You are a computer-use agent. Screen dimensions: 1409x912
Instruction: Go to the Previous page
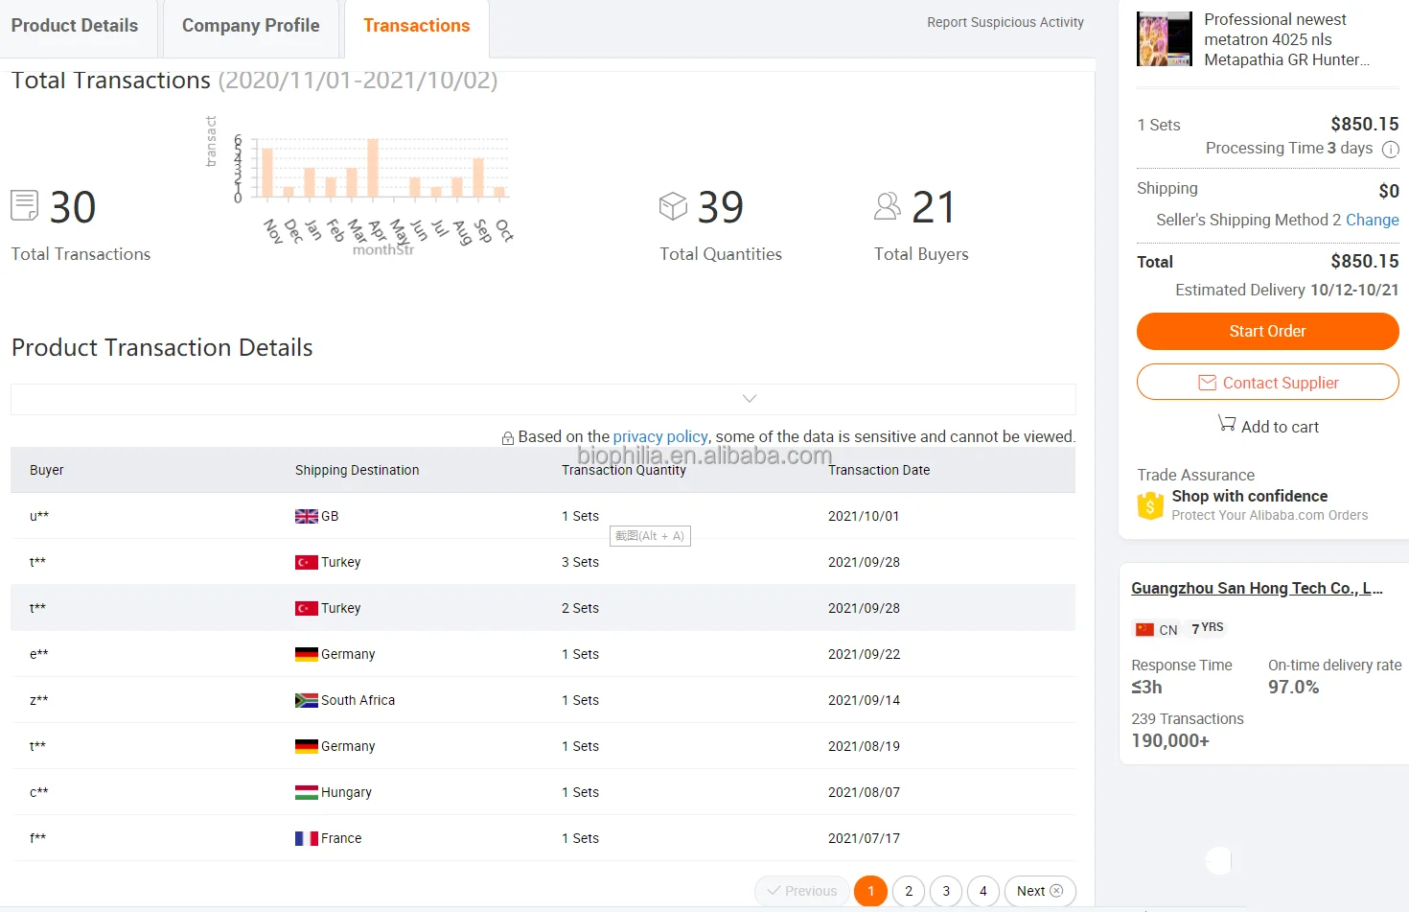[x=802, y=891]
